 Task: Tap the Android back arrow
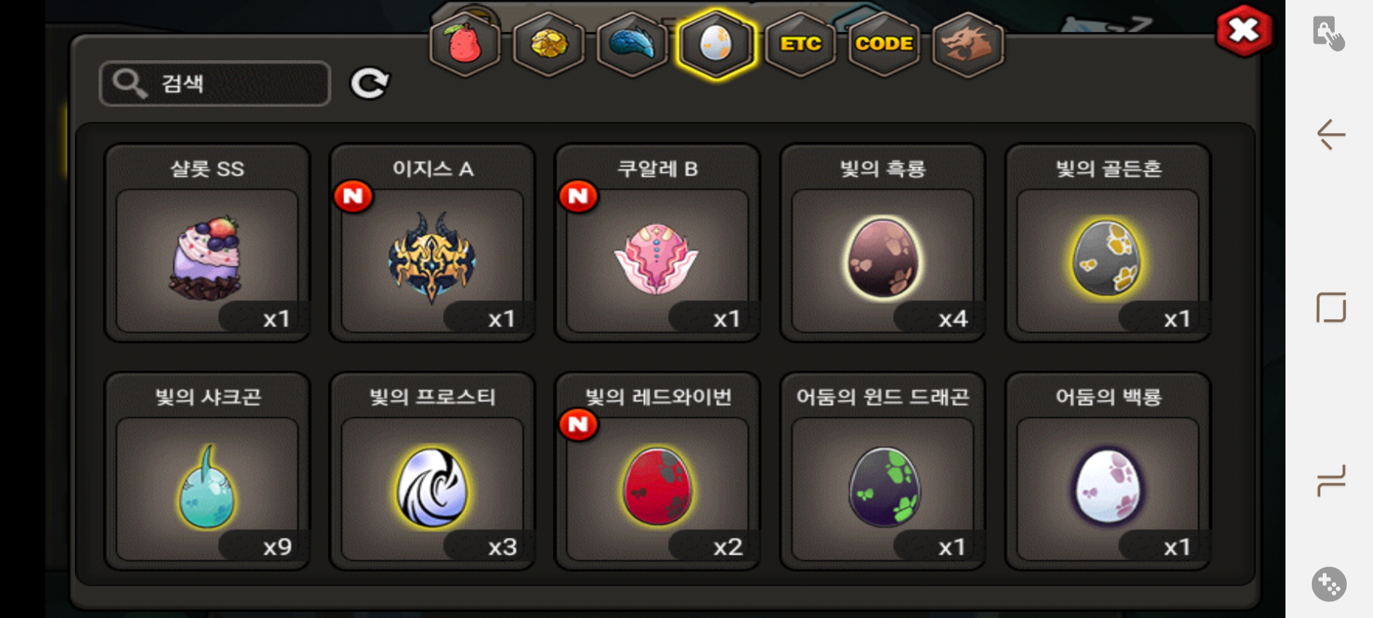coord(1331,135)
